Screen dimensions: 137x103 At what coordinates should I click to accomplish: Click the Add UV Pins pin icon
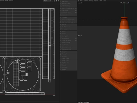(x=61, y=1)
